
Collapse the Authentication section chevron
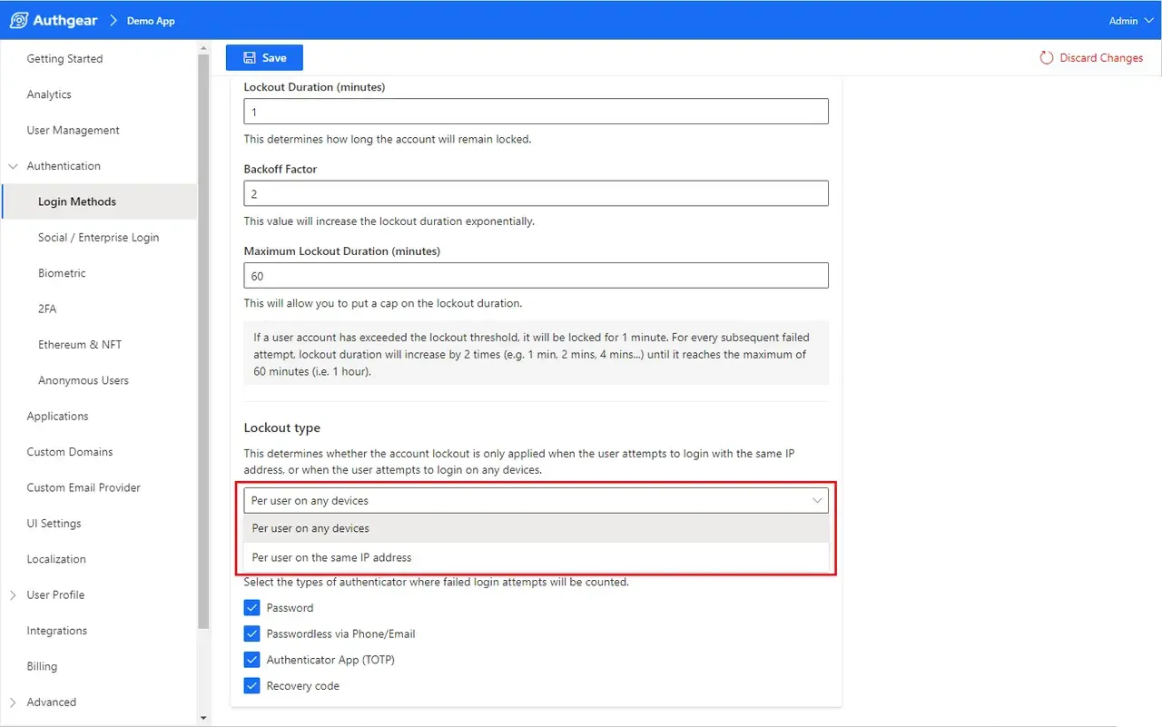[13, 166]
